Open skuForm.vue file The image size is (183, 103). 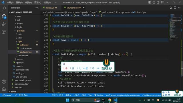coord(25,48)
